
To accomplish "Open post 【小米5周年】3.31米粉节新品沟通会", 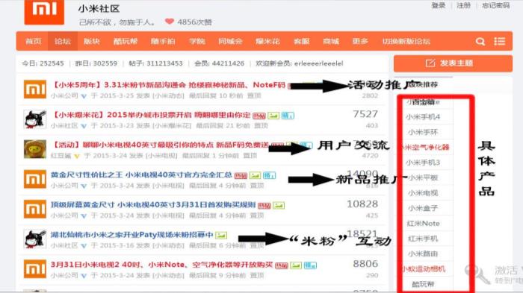I will (x=169, y=85).
